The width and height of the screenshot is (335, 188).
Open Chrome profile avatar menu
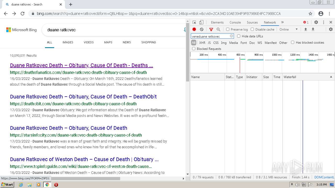(321, 14)
